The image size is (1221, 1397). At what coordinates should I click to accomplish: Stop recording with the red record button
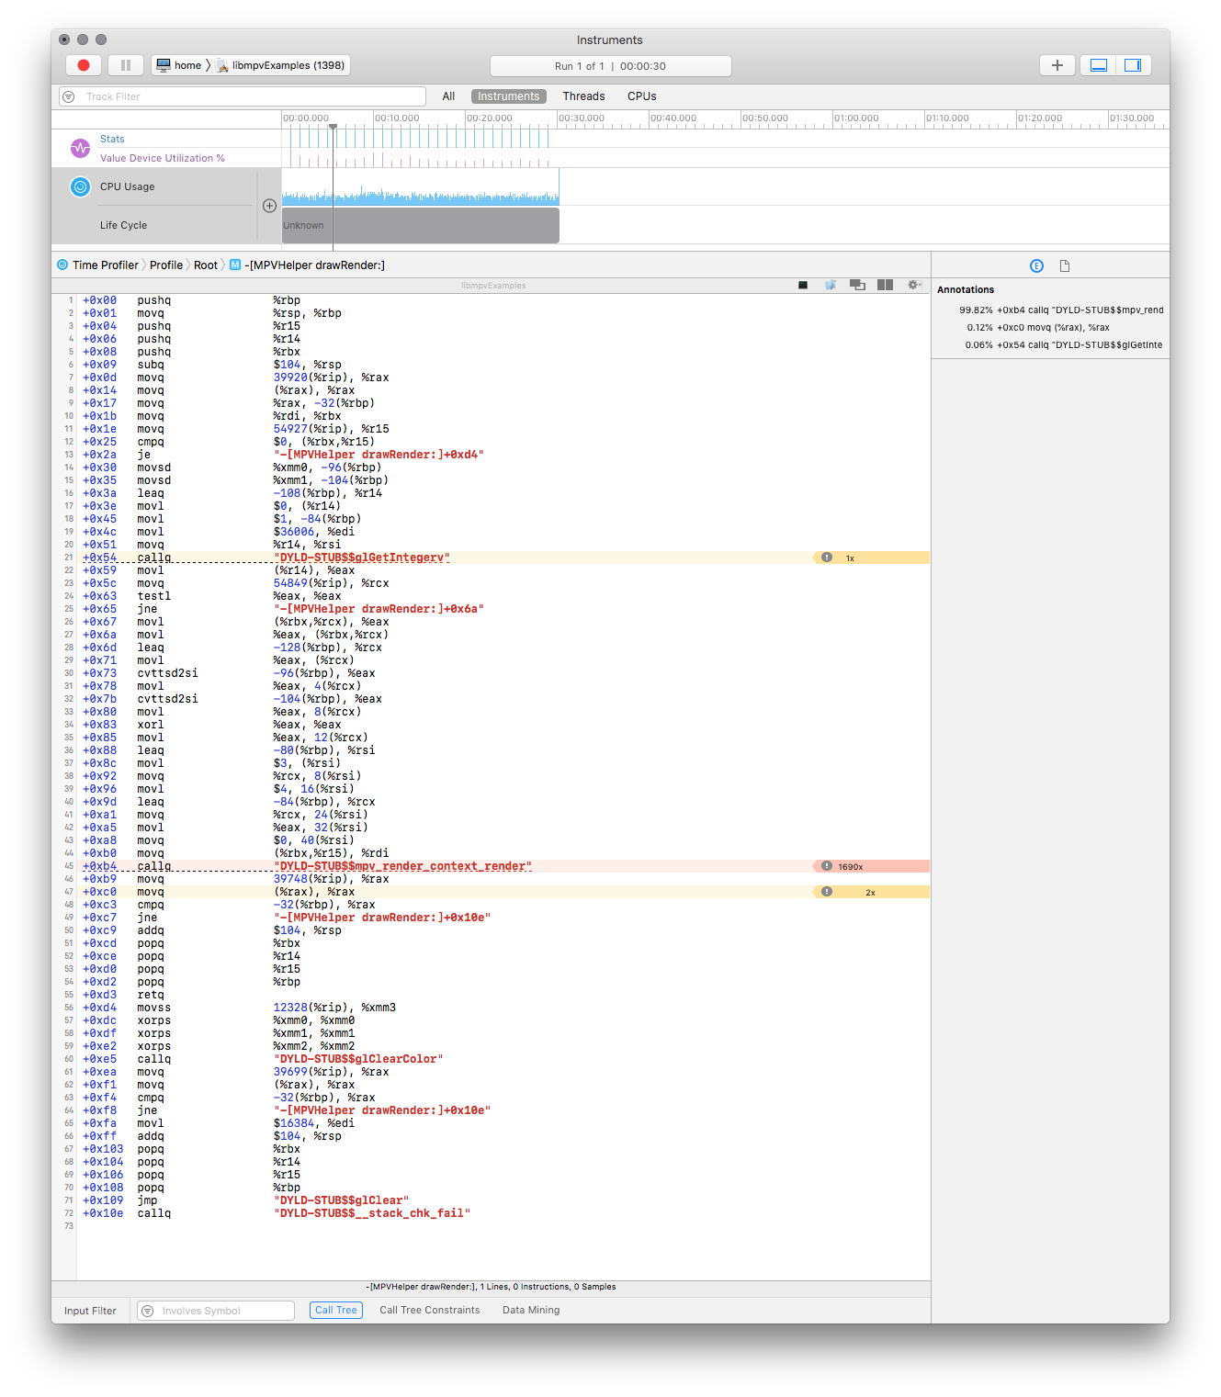pyautogui.click(x=83, y=64)
